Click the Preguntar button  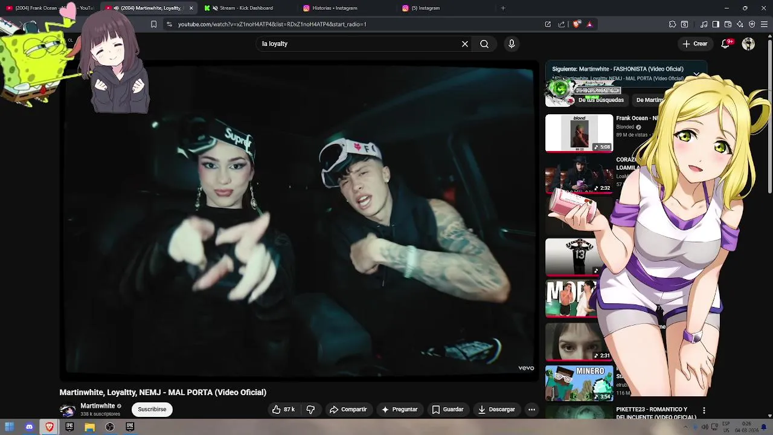[399, 409]
